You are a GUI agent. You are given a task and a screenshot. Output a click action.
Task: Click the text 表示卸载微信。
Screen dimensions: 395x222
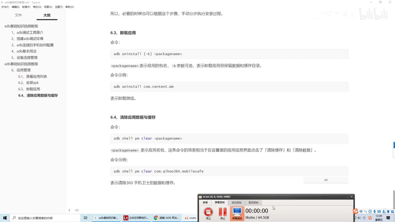(123, 98)
